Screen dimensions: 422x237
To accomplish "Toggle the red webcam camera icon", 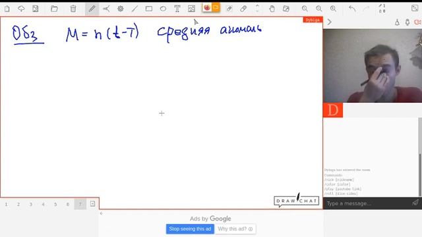I will coord(418,22).
